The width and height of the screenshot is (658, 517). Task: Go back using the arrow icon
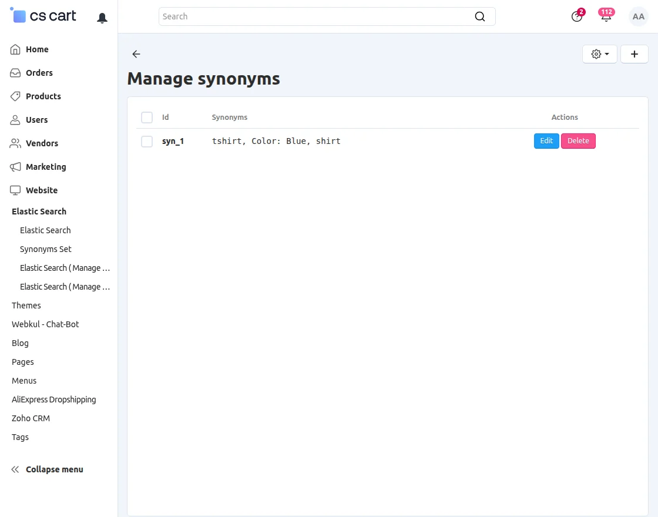tap(136, 53)
